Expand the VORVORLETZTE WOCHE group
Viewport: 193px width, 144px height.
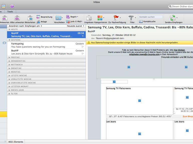click(x=9, y=83)
